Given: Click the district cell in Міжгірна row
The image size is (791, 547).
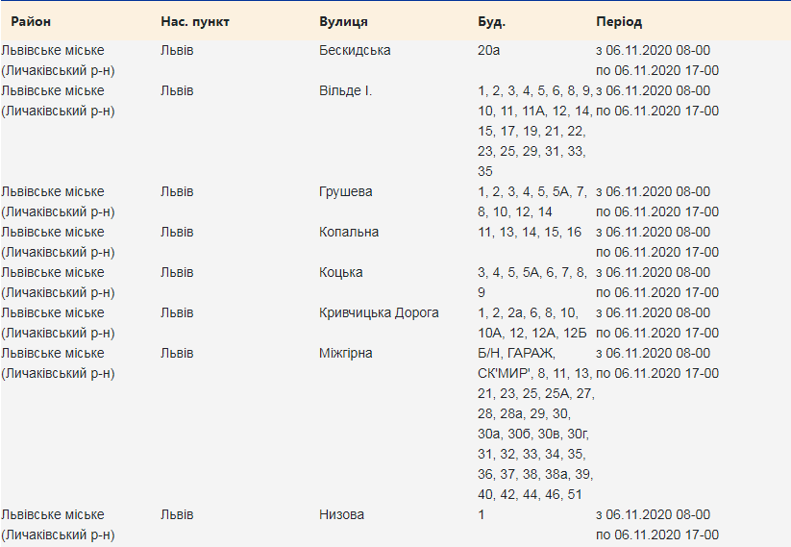Looking at the screenshot, I should [x=58, y=362].
